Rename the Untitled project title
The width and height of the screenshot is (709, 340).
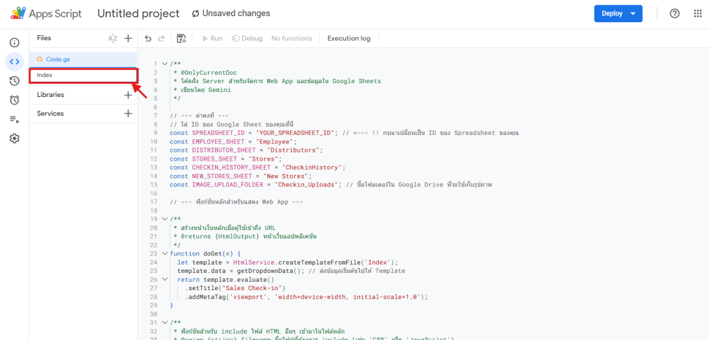tap(138, 14)
